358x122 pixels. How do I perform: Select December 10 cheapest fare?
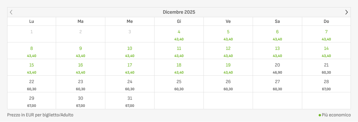[x=130, y=51]
